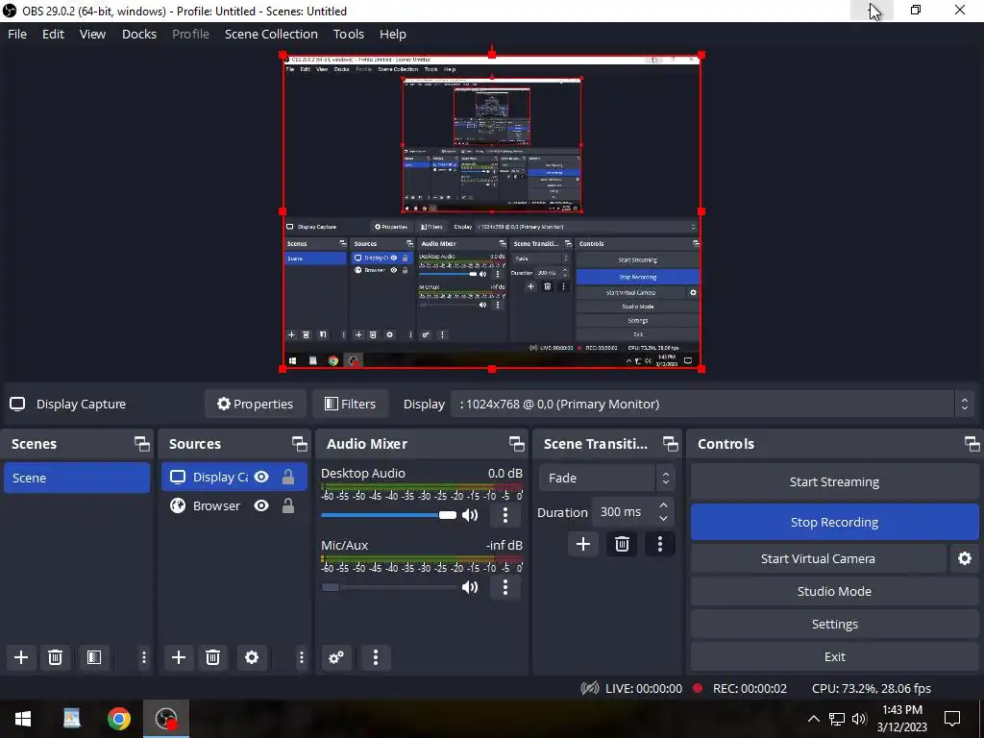
Task: Open Mic/Aux three-dot options
Action: 505,587
